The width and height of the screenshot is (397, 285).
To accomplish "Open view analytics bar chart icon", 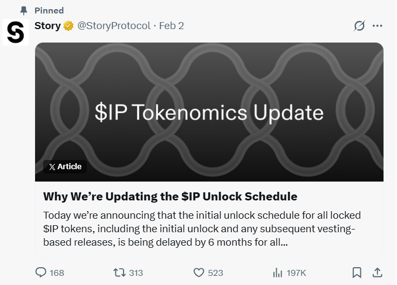I will pyautogui.click(x=278, y=273).
